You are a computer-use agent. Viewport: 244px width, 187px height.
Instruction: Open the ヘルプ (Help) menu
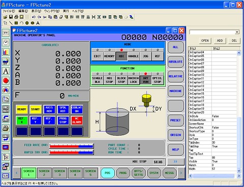pyautogui.click(x=78, y=11)
